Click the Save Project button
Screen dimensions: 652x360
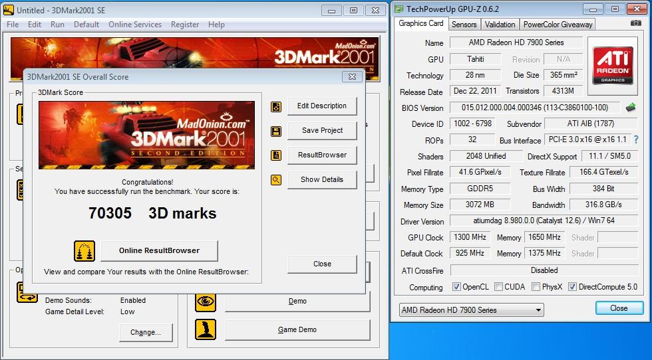click(322, 131)
